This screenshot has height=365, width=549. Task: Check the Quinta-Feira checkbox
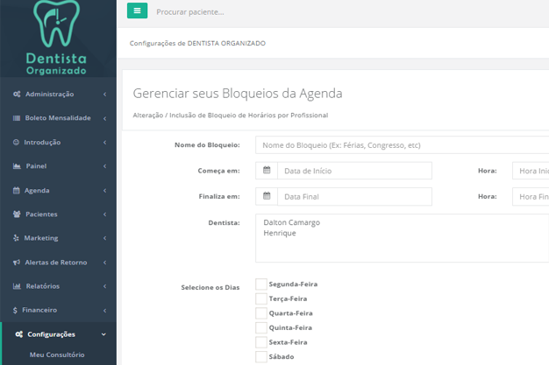[261, 328]
